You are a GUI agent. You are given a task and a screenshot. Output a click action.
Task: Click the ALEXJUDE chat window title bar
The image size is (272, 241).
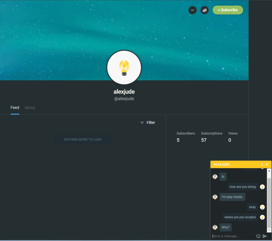point(234,164)
